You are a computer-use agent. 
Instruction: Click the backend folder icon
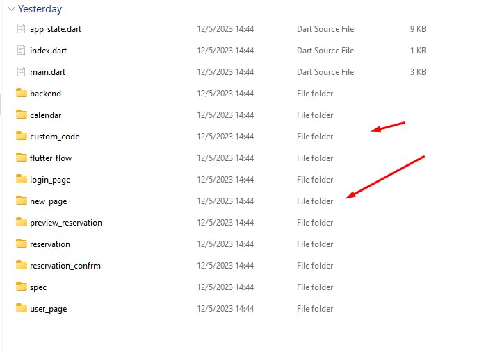tap(21, 94)
